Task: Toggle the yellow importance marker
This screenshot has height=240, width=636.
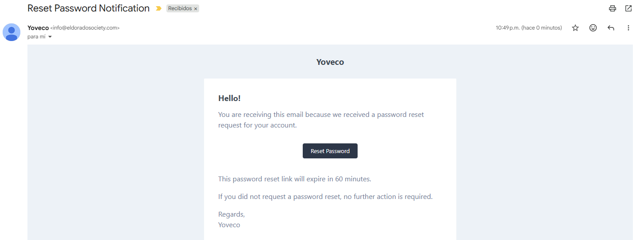Action: point(159,8)
